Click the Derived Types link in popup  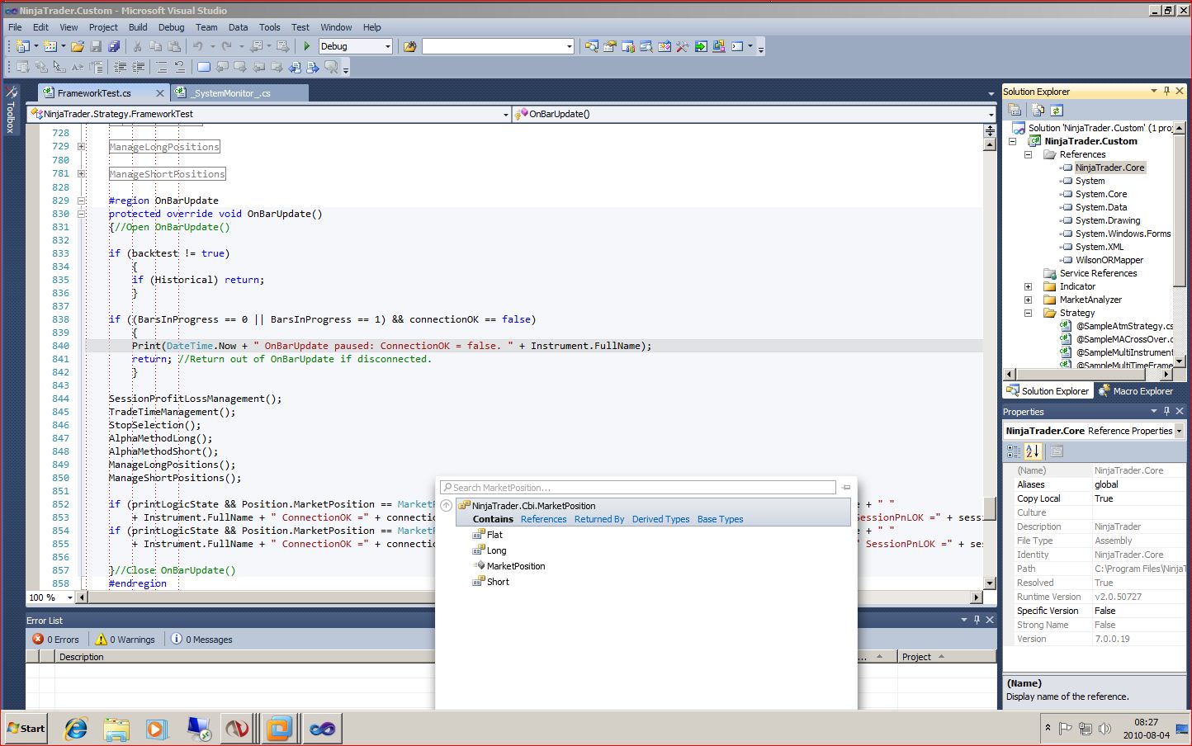pos(661,519)
